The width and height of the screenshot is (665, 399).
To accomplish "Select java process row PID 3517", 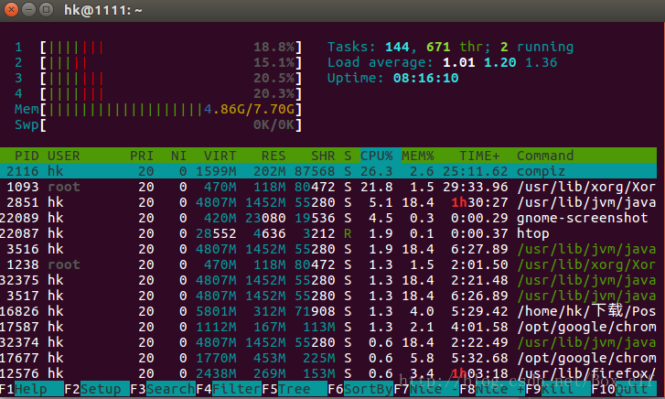I will 328,296.
